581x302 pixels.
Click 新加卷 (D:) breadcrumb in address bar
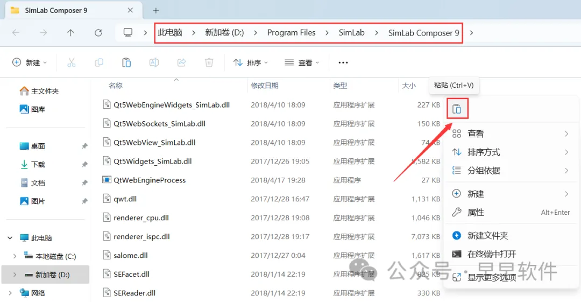pos(224,33)
